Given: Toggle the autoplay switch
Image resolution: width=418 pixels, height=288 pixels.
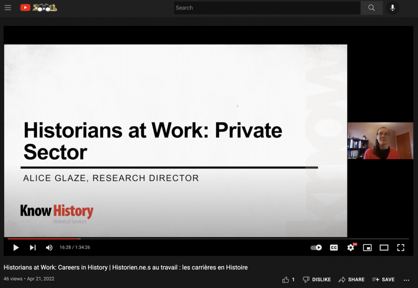Looking at the screenshot, I should [x=316, y=248].
